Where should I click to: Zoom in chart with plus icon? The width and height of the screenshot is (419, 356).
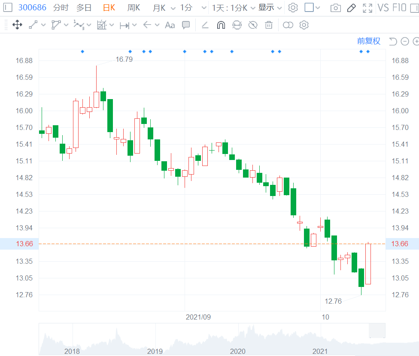pos(416,42)
